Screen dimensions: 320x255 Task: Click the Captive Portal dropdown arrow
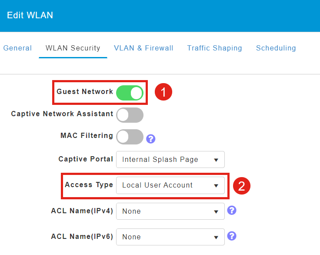click(x=216, y=160)
